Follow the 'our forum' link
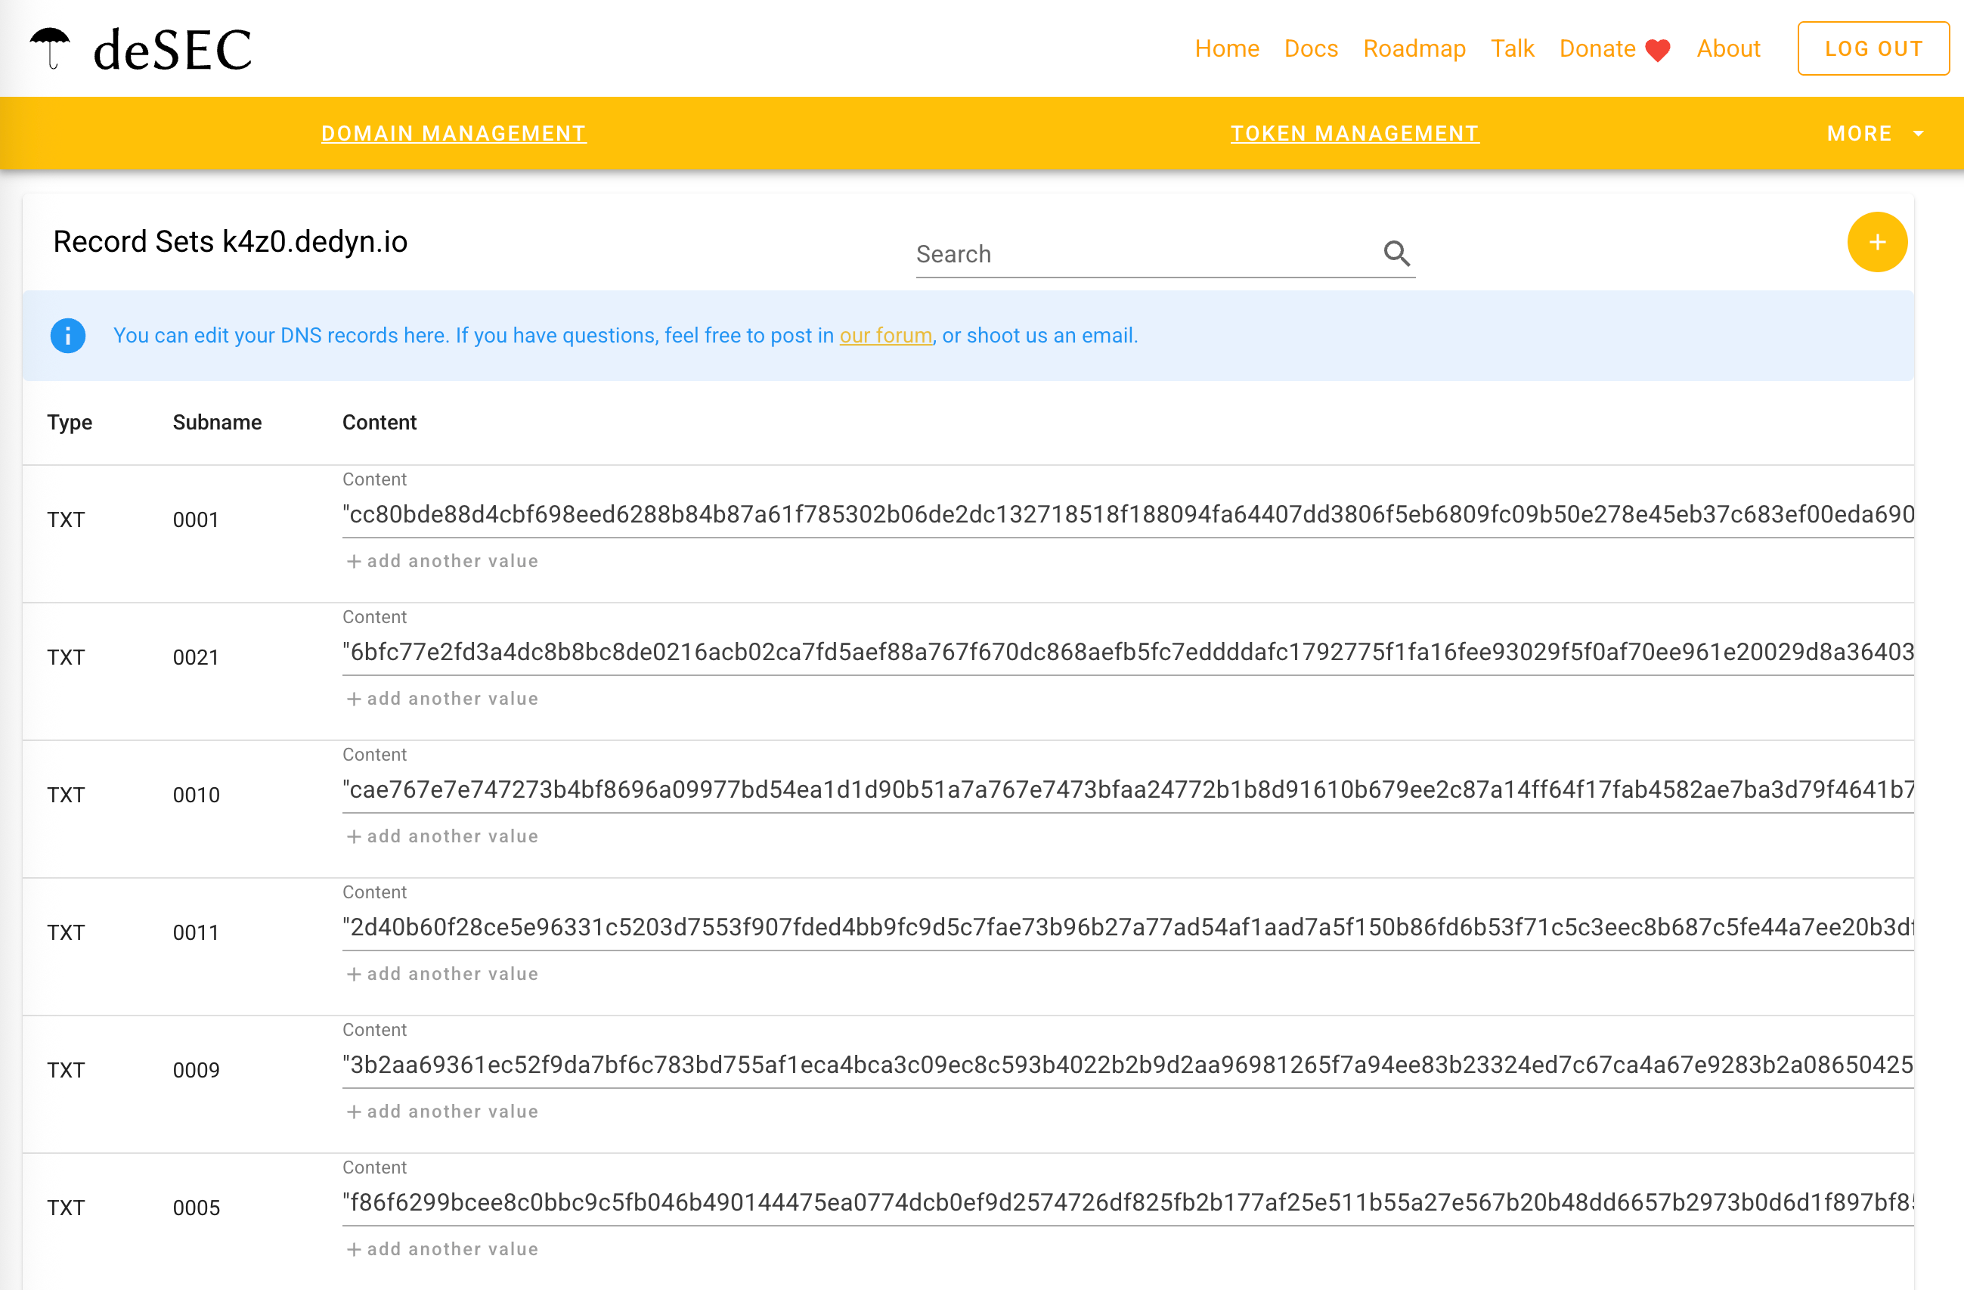The width and height of the screenshot is (1964, 1290). coord(885,336)
